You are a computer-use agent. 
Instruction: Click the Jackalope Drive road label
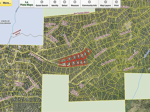click(100, 53)
